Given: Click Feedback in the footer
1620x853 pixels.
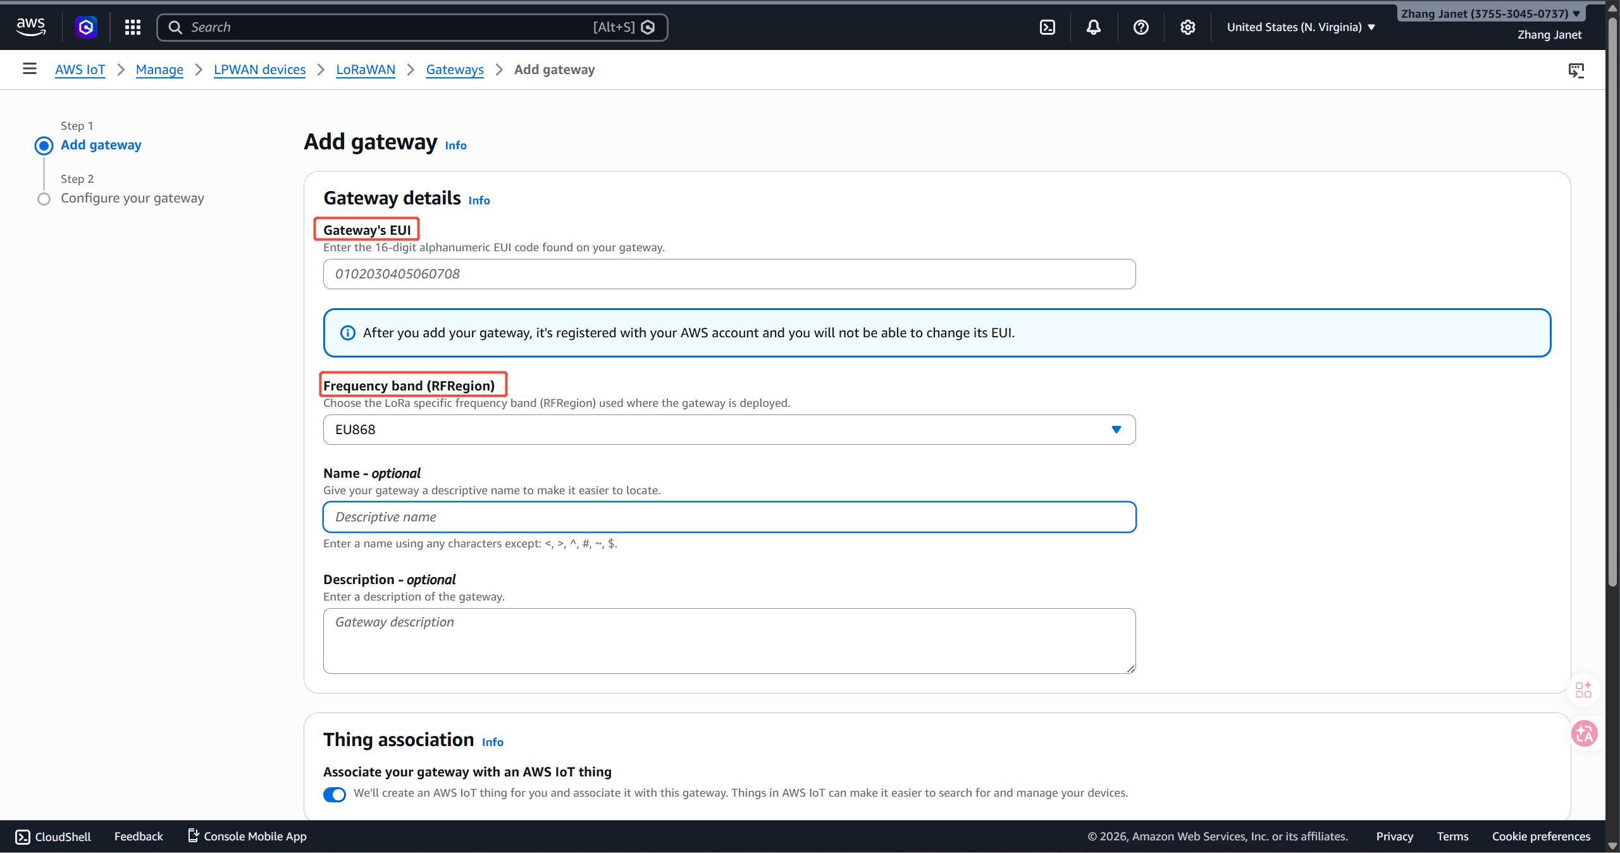Looking at the screenshot, I should click(x=139, y=836).
